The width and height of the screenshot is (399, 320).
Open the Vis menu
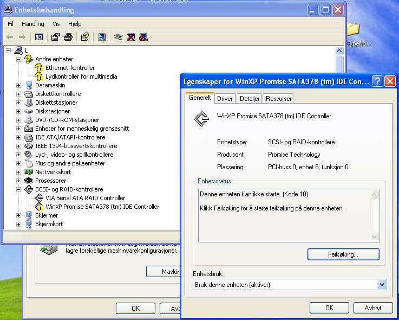coord(56,24)
